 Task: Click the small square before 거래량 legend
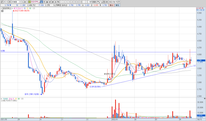[1, 99]
